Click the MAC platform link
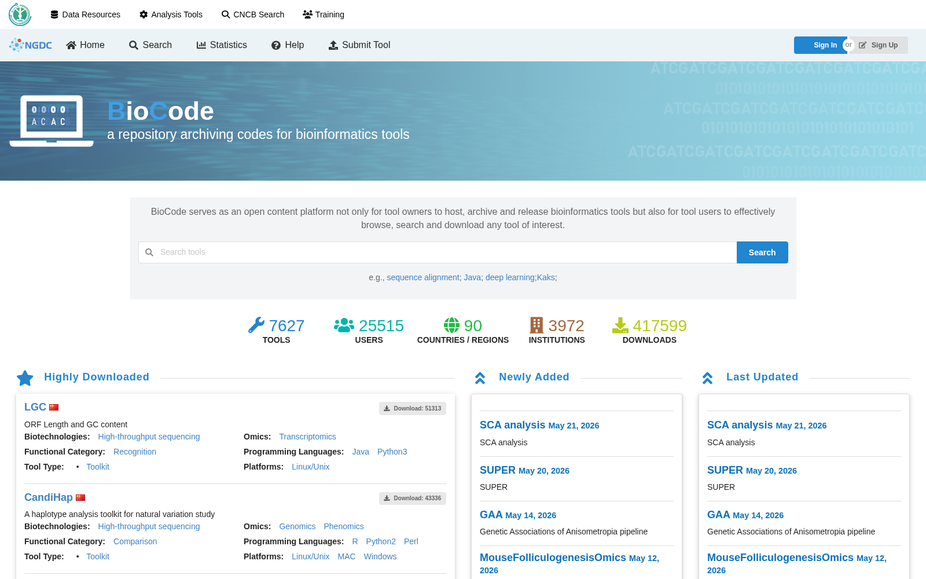Viewport: 926px width, 579px height. [347, 557]
